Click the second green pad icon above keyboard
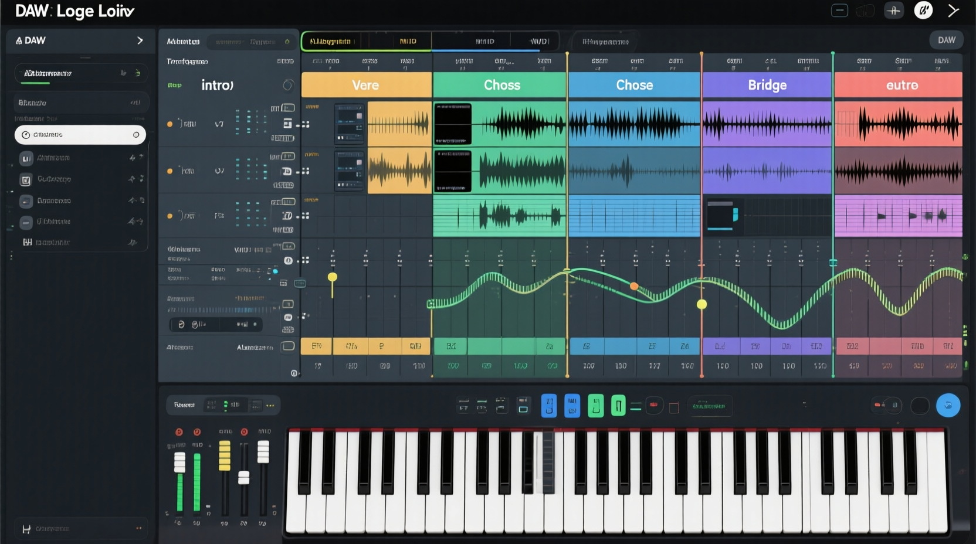This screenshot has width=976, height=544. tap(618, 405)
